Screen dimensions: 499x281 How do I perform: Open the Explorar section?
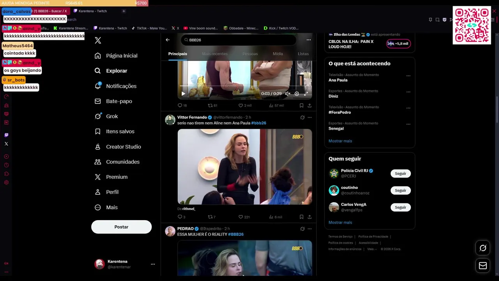[x=111, y=71]
